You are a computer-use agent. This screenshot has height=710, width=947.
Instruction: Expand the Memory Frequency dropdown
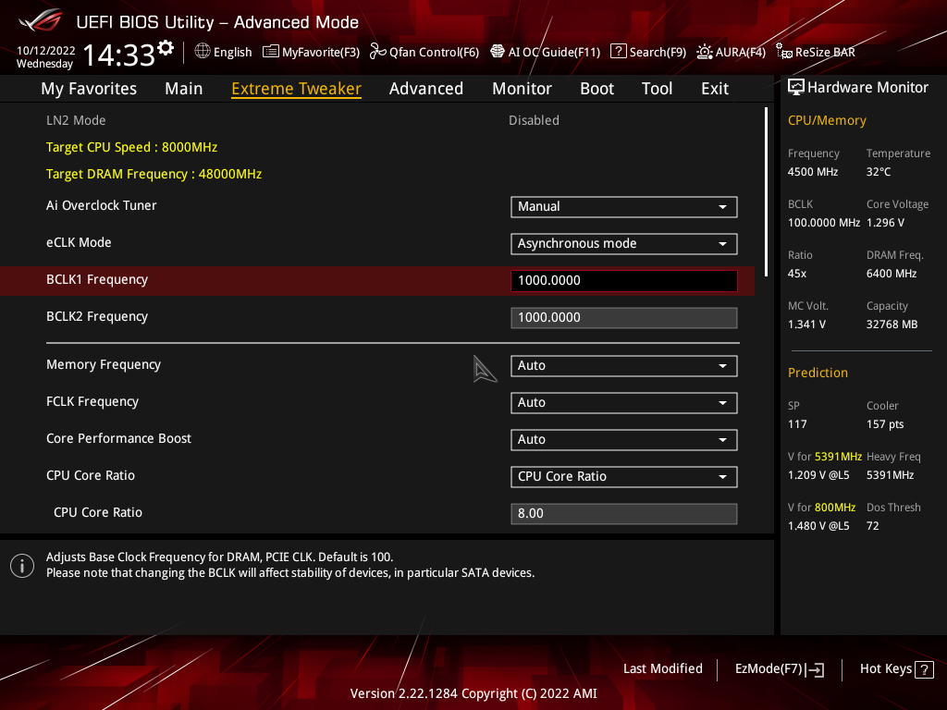coord(623,366)
